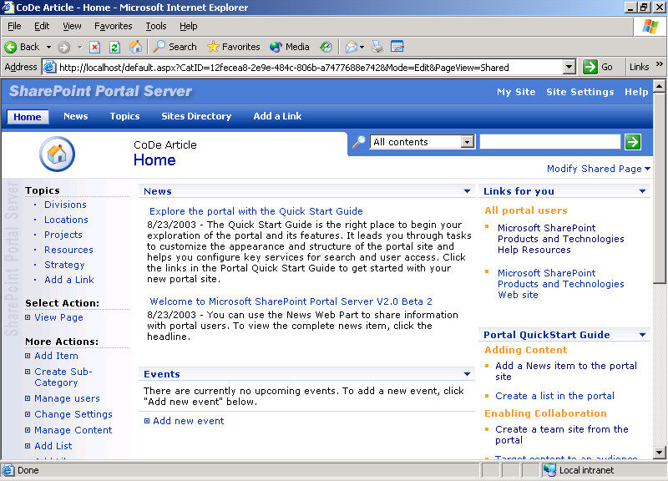
Task: Open the Projects topic link
Action: point(63,235)
